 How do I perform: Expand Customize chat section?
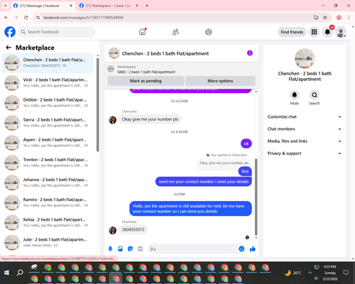click(x=305, y=116)
